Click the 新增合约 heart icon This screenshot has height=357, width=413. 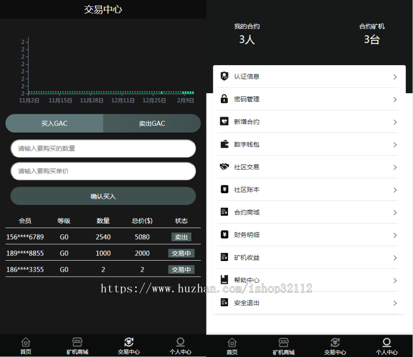coord(224,122)
